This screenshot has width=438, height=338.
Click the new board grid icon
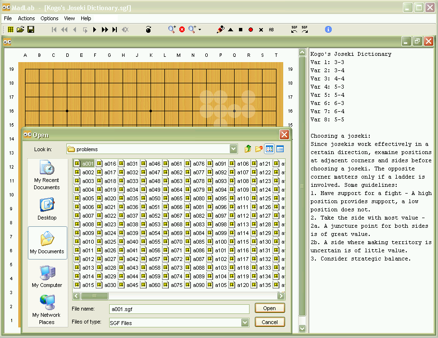[x=11, y=30]
